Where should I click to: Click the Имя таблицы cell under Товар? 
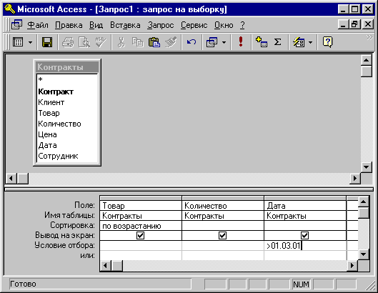click(141, 216)
